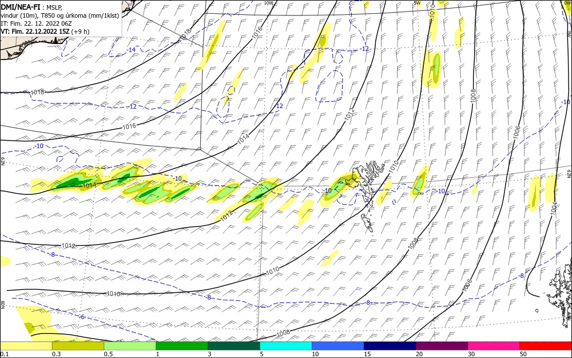Click the 10W longitude label

pyautogui.click(x=268, y=3)
